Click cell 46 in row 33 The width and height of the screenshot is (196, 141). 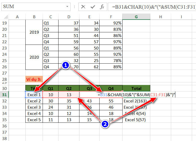coord(111,107)
